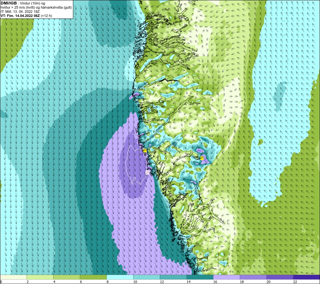
Task: Click the scale label '2'
Action: [28, 282]
